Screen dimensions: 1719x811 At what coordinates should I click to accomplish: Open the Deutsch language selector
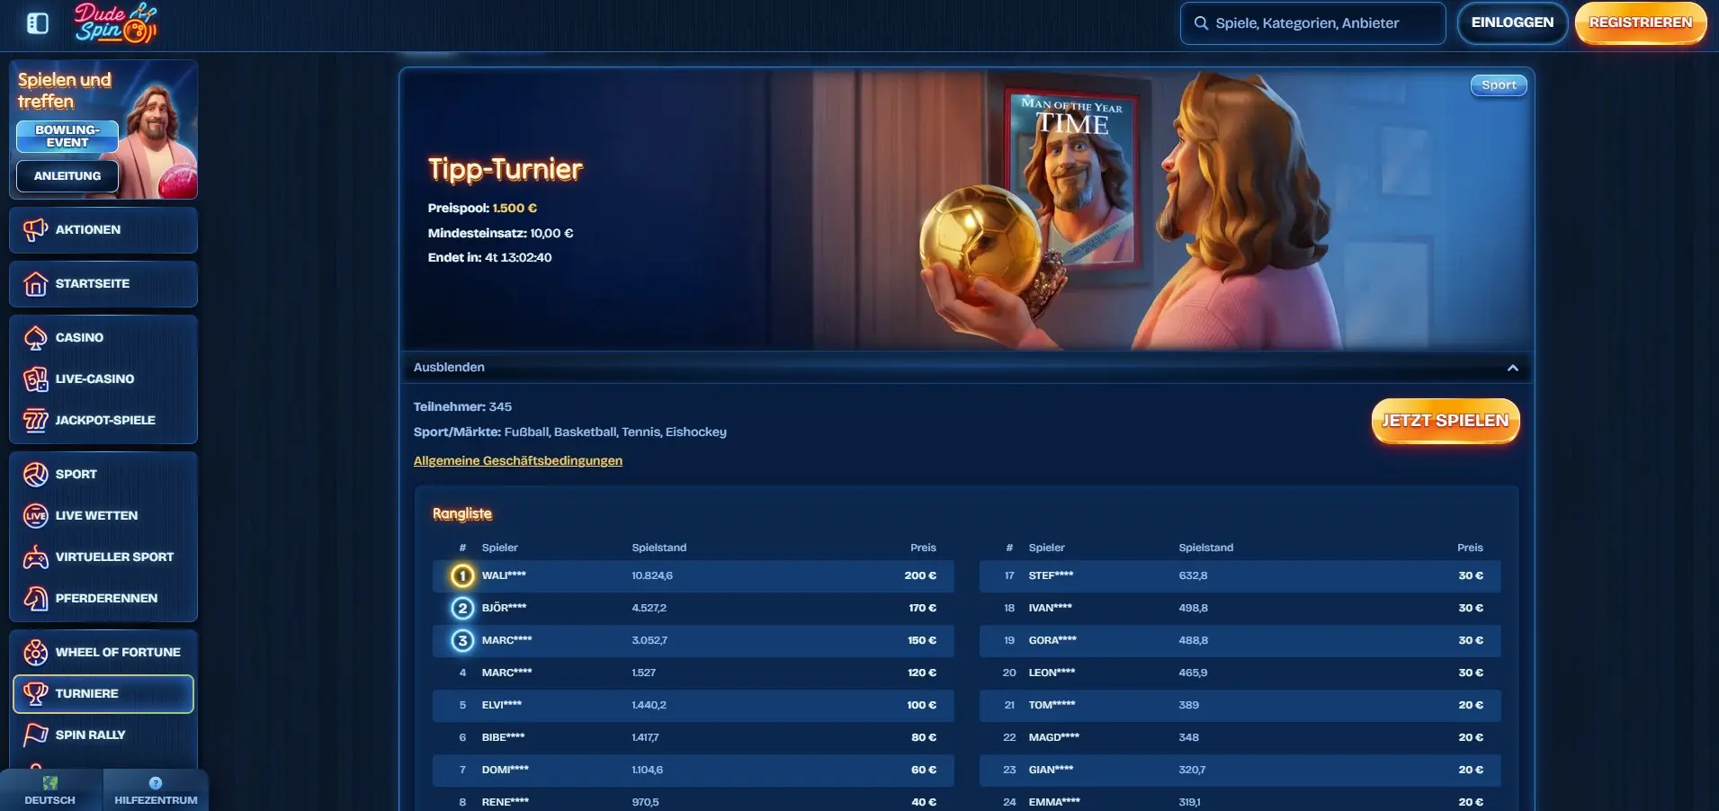point(50,790)
